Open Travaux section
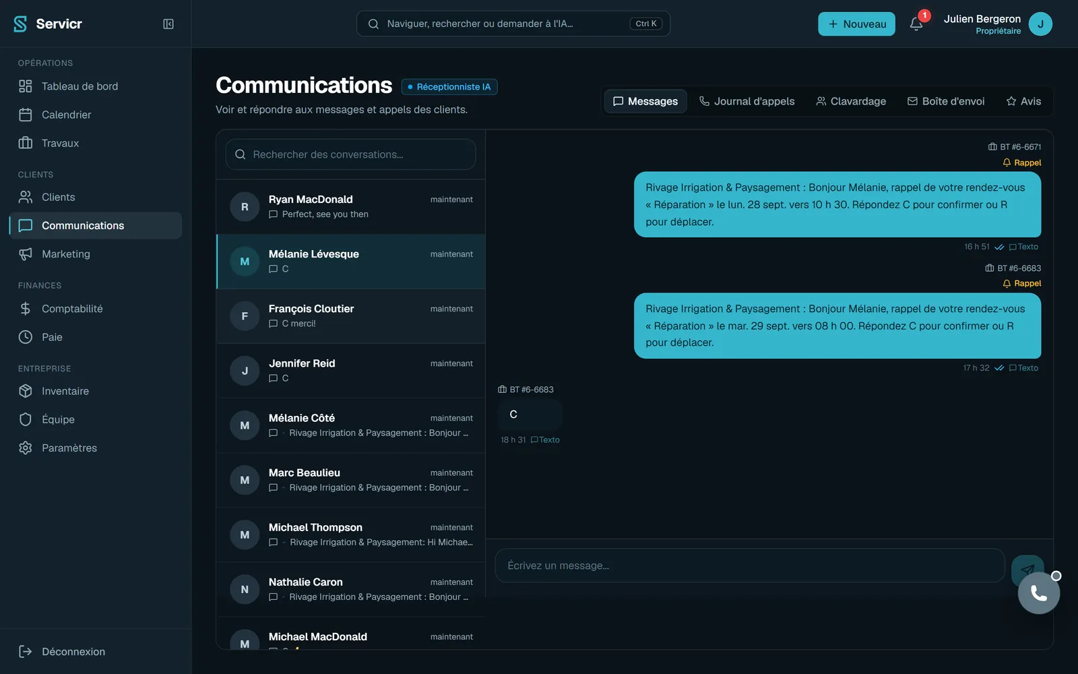The image size is (1078, 674). click(x=95, y=143)
